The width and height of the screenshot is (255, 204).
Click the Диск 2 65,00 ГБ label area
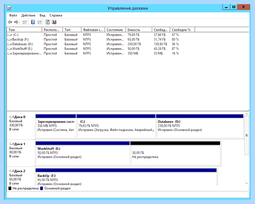click(21, 177)
